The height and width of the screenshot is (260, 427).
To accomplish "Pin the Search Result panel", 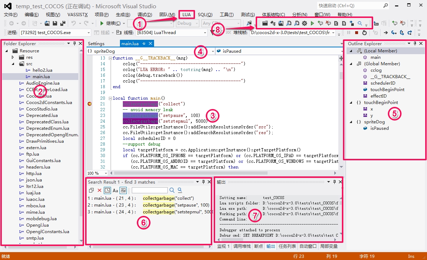I will tap(203, 182).
